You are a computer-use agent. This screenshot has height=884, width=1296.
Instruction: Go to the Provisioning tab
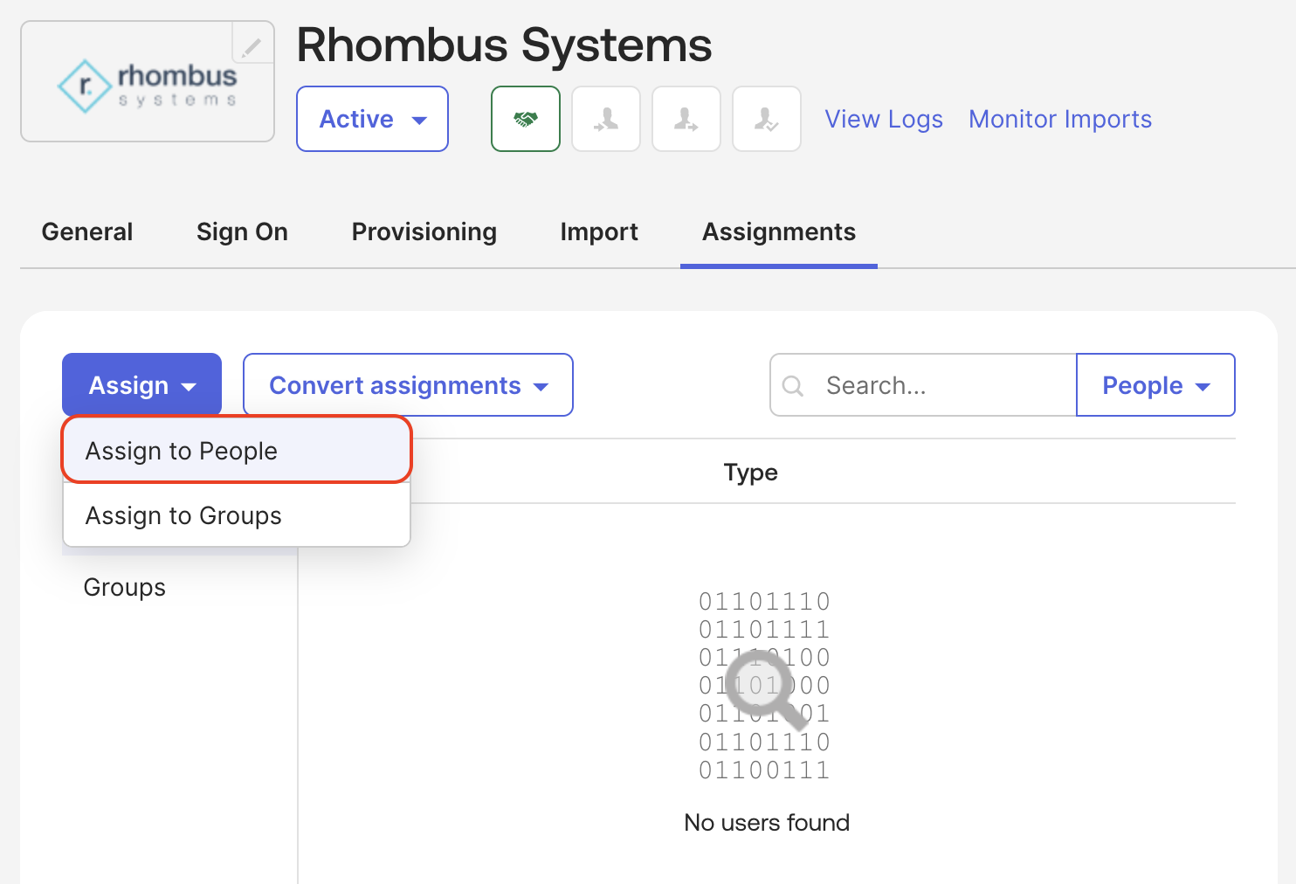(x=424, y=231)
